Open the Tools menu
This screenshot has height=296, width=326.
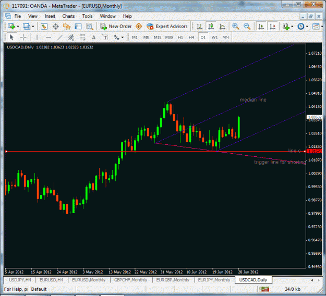pyautogui.click(x=87, y=16)
